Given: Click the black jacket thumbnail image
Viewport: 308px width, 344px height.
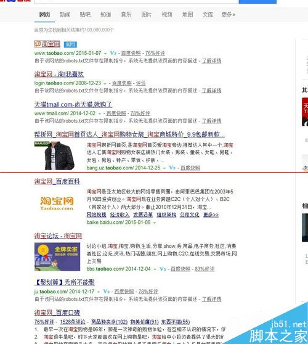Looking at the screenshot, I should tap(57, 156).
